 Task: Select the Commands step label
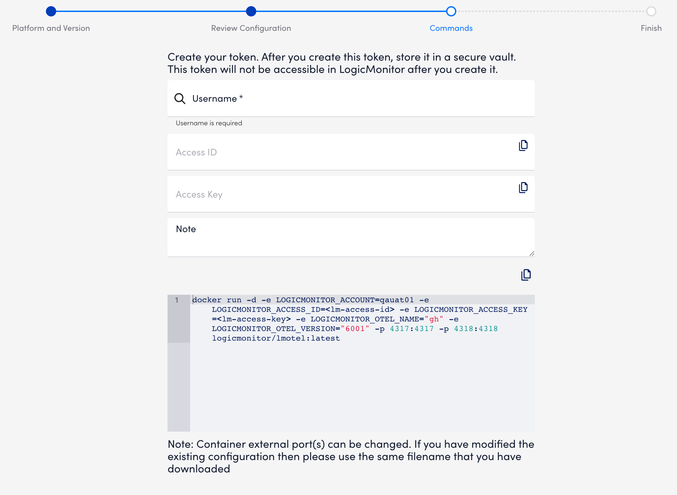(451, 28)
